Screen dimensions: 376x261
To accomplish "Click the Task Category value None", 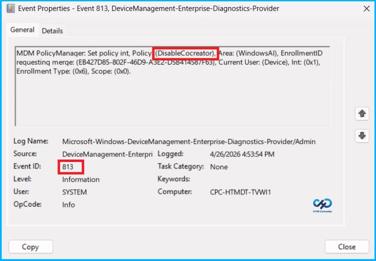I will 219,167.
